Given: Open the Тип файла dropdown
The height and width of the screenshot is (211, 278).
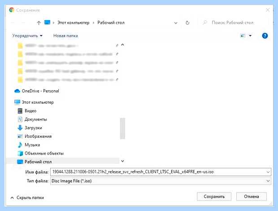Looking at the screenshot, I should click(x=268, y=181).
